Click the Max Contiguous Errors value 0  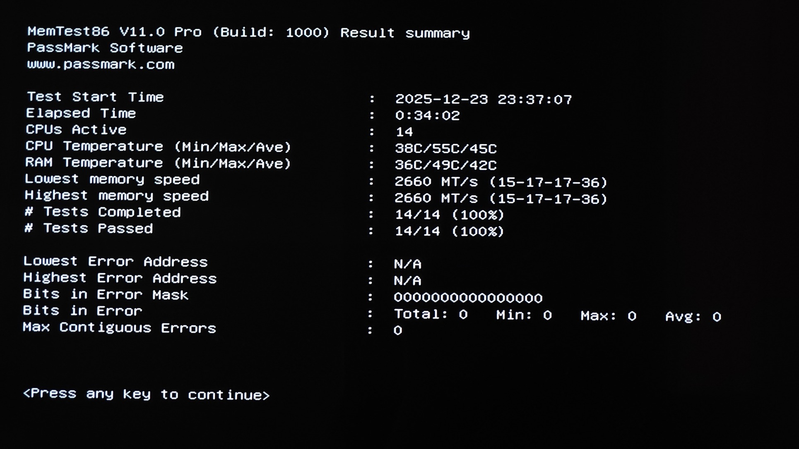point(397,330)
